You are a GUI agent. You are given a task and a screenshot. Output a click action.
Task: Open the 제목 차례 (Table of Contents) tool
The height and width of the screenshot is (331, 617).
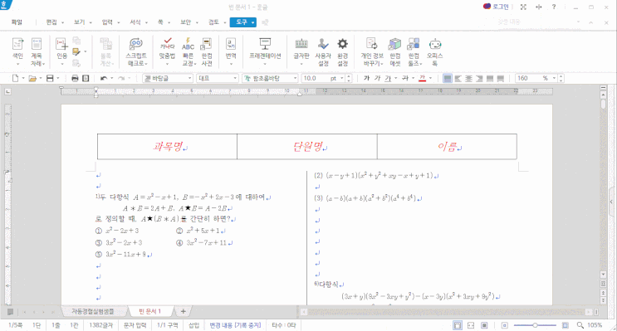tap(37, 51)
